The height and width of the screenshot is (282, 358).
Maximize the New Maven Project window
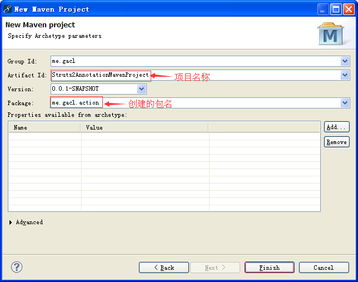336,9
